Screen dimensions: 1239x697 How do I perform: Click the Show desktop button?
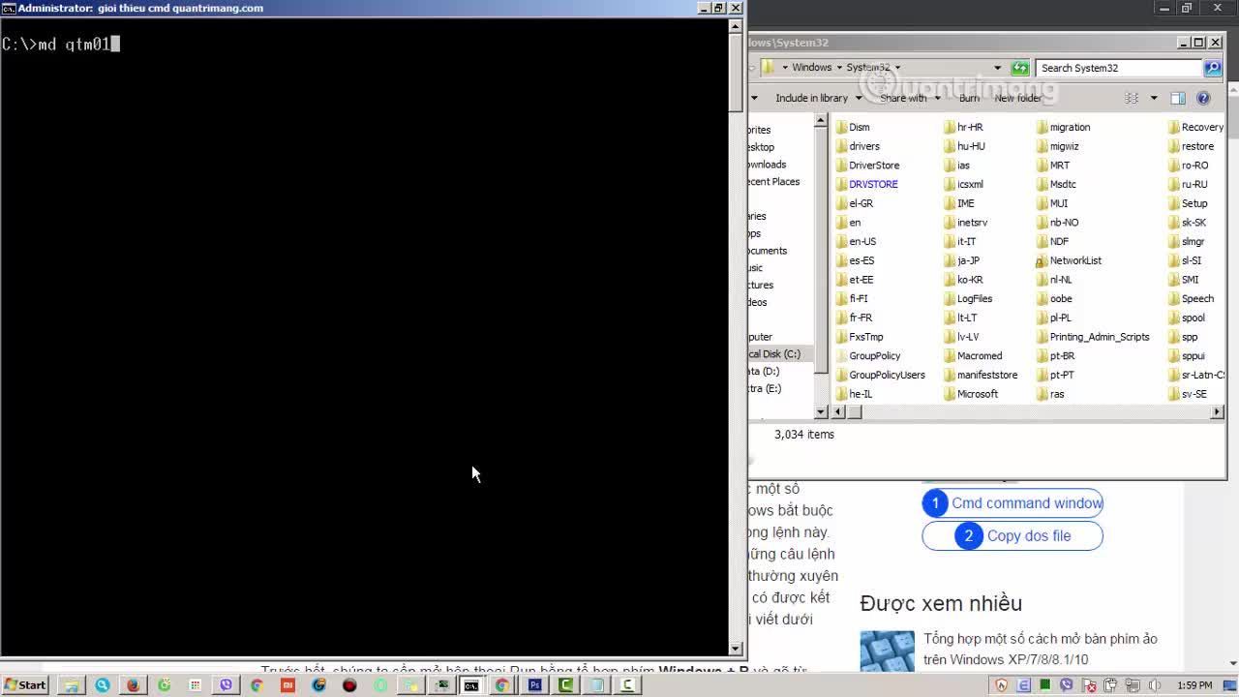tap(1232, 685)
